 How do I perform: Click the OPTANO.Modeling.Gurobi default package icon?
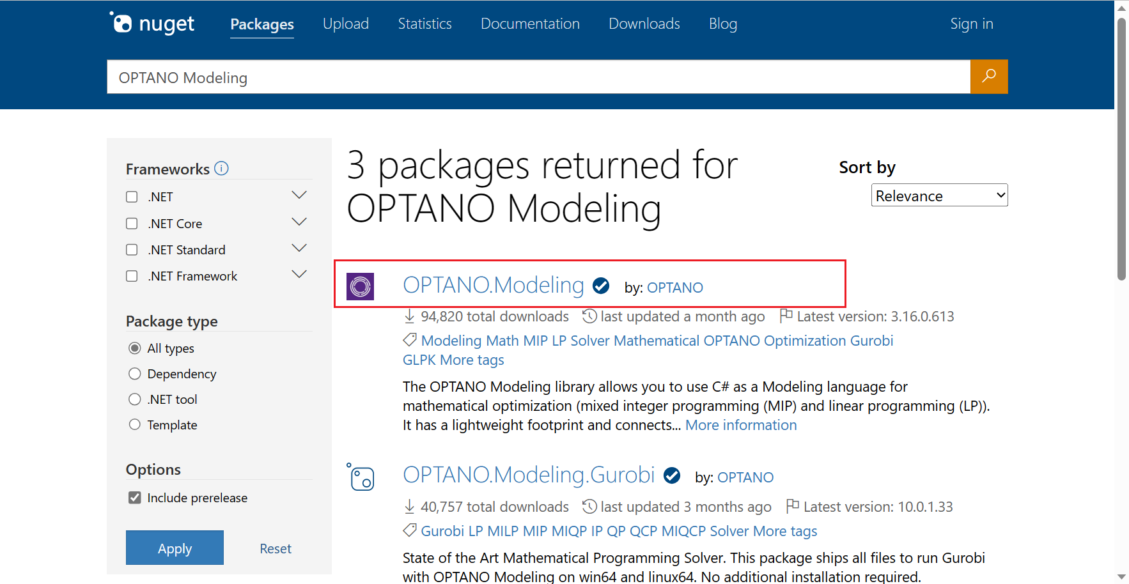coord(360,477)
